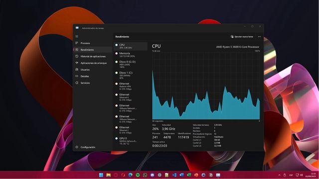319x179 pixels.
Task: Open Excel from the taskbar
Action: coord(189,175)
